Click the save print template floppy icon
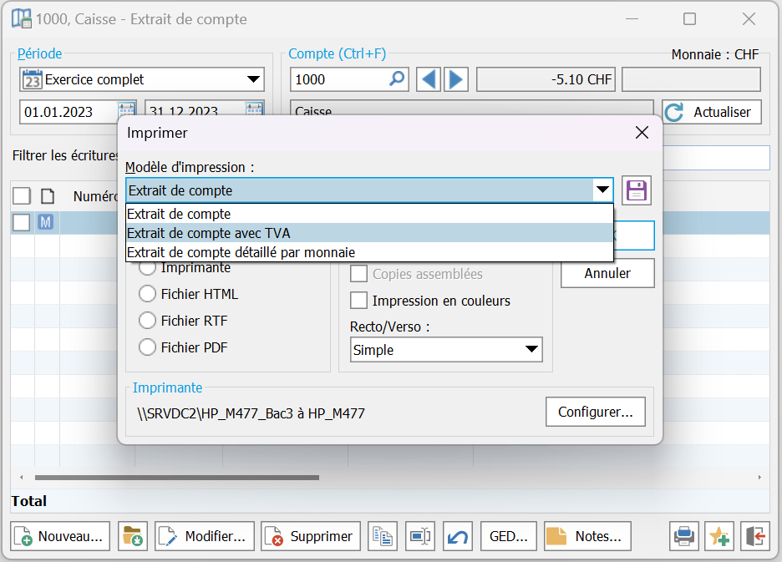 click(637, 190)
